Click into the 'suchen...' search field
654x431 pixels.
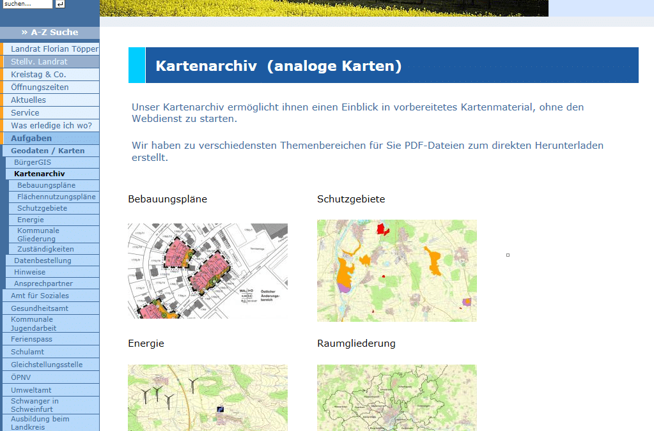coord(27,4)
